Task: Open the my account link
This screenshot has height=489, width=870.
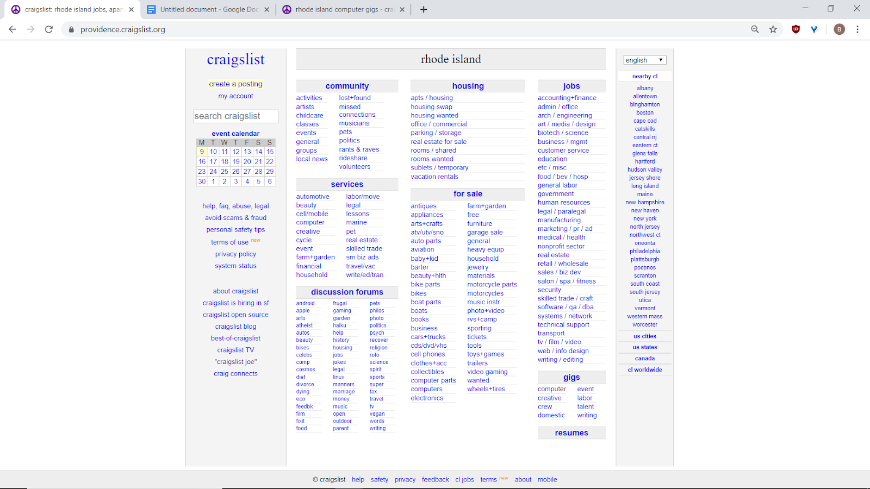Action: tap(236, 96)
